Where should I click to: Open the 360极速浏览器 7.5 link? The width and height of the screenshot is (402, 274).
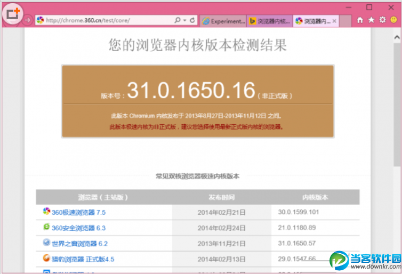pyautogui.click(x=78, y=213)
